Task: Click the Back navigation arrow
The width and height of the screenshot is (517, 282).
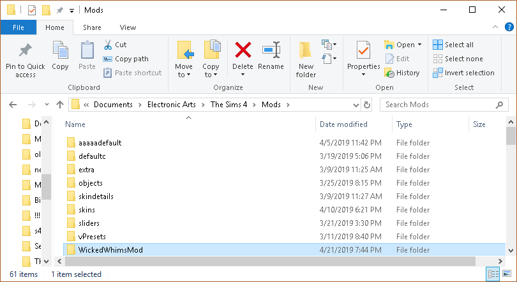Action: pyautogui.click(x=13, y=105)
